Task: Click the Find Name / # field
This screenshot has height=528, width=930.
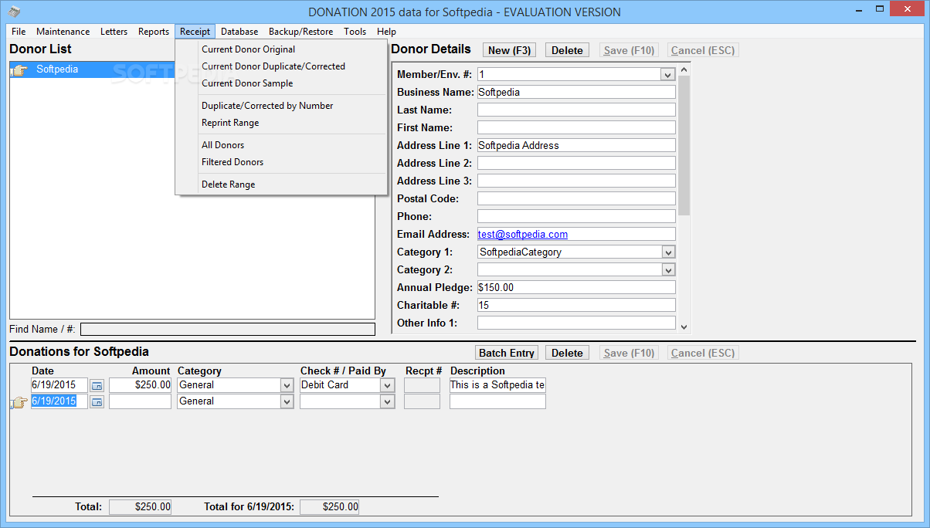Action: tap(228, 330)
